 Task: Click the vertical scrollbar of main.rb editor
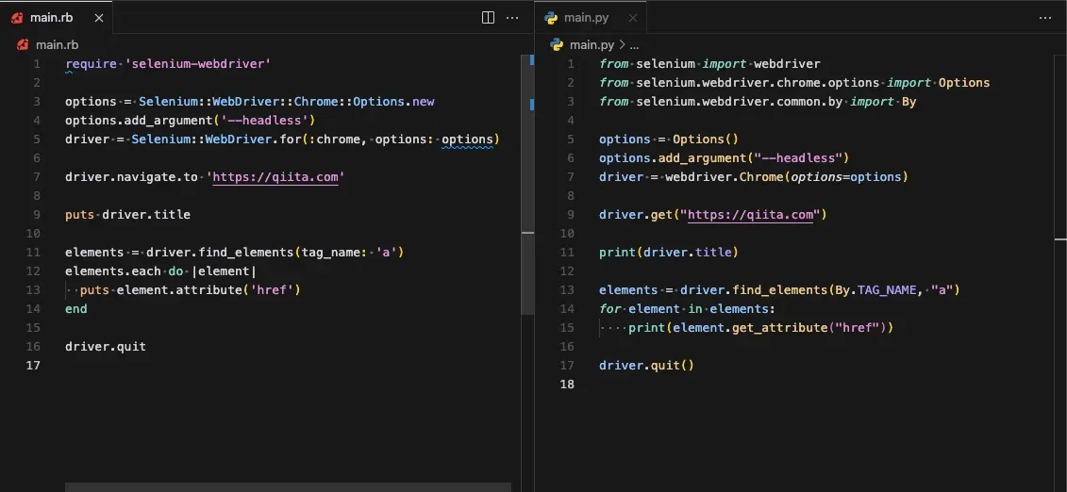point(527,184)
